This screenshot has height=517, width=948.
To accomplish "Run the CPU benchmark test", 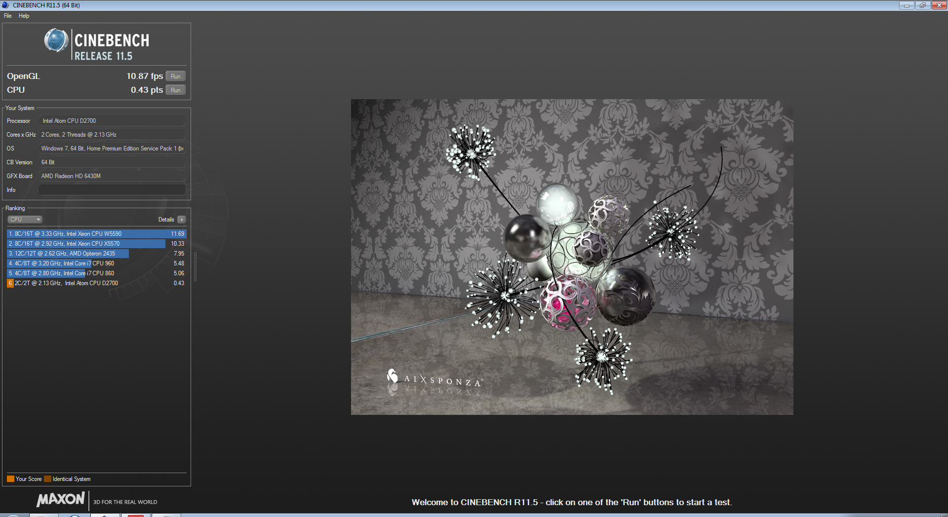I will pyautogui.click(x=175, y=90).
